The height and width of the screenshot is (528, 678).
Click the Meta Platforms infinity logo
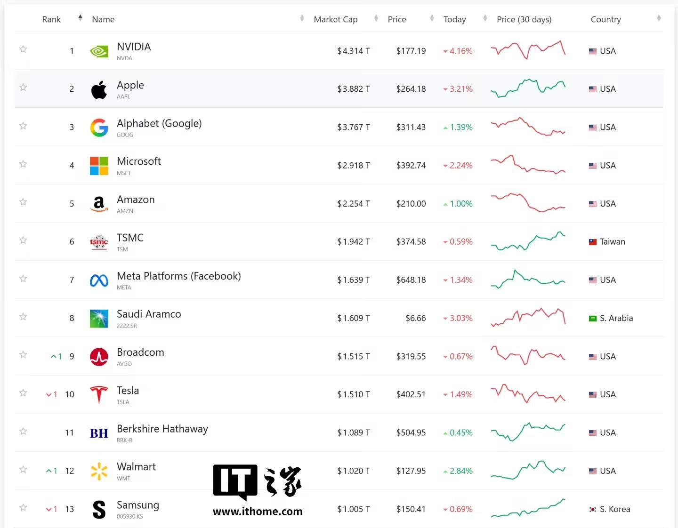99,280
